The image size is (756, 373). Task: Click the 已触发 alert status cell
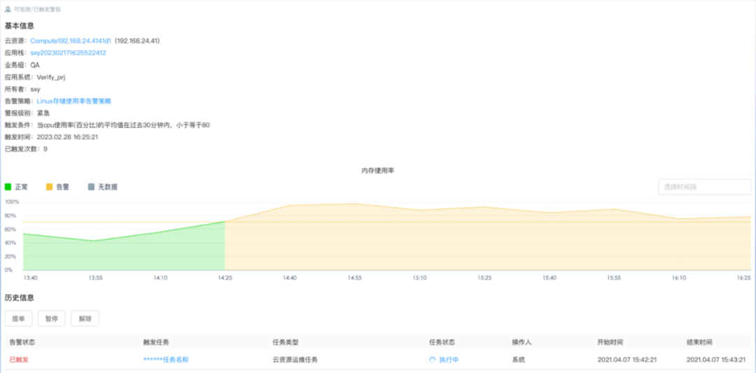point(19,360)
